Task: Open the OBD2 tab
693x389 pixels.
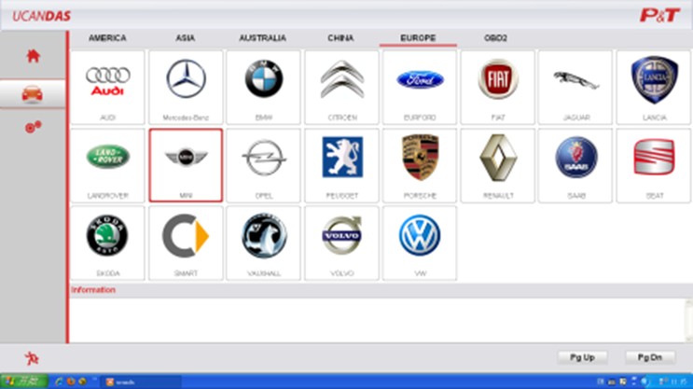Action: [495, 38]
